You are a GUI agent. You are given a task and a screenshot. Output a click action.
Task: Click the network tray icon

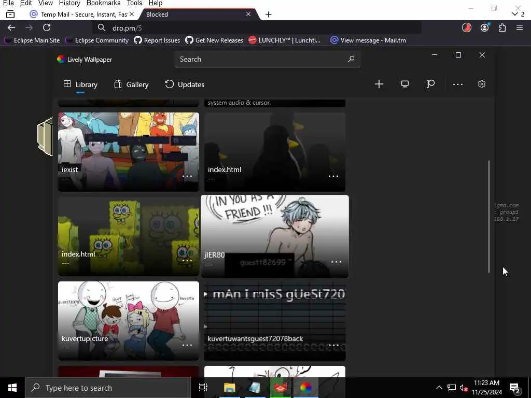point(452,388)
